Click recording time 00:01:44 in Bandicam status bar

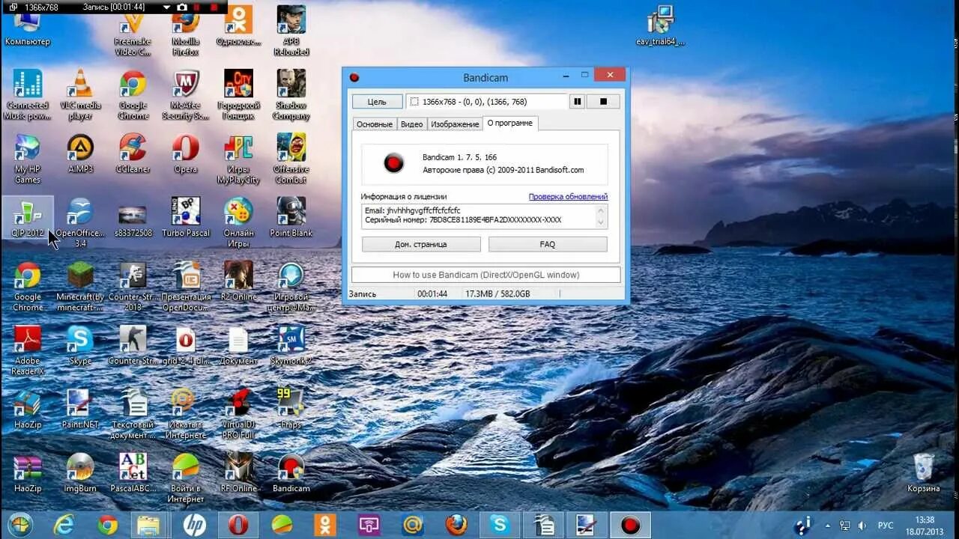tap(432, 294)
